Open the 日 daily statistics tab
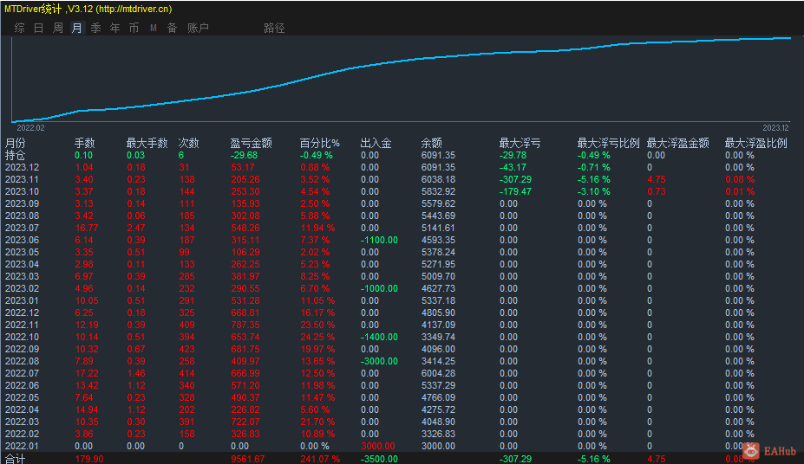 click(38, 28)
